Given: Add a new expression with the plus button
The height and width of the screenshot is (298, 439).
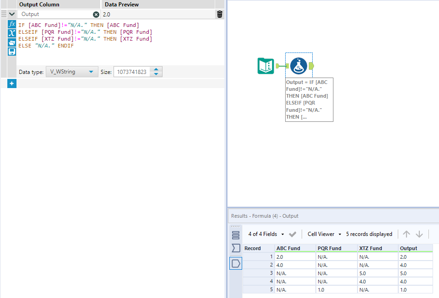Looking at the screenshot, I should pos(11,83).
